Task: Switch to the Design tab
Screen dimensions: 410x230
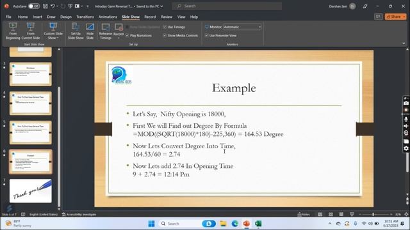Action: pyautogui.click(x=65, y=17)
